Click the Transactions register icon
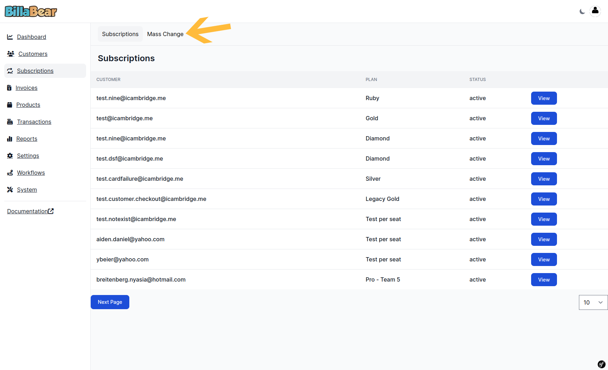The image size is (608, 370). coord(10,122)
